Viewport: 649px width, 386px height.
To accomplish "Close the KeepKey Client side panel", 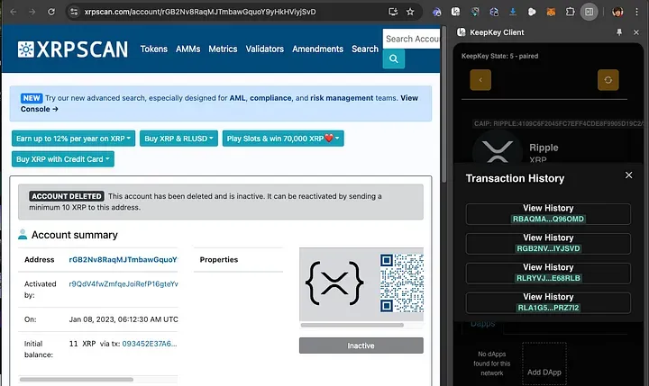I will point(636,32).
